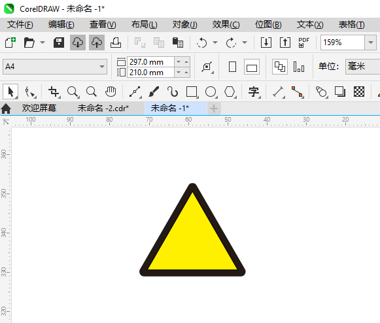The image size is (380, 323).
Task: Click the 159% zoom level field
Action: tap(343, 42)
